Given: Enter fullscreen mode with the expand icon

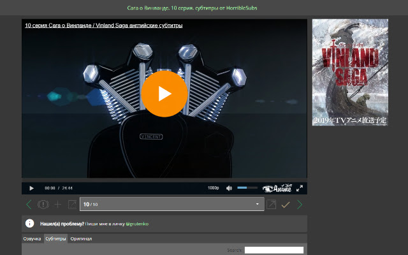Looking at the screenshot, I should [x=300, y=188].
